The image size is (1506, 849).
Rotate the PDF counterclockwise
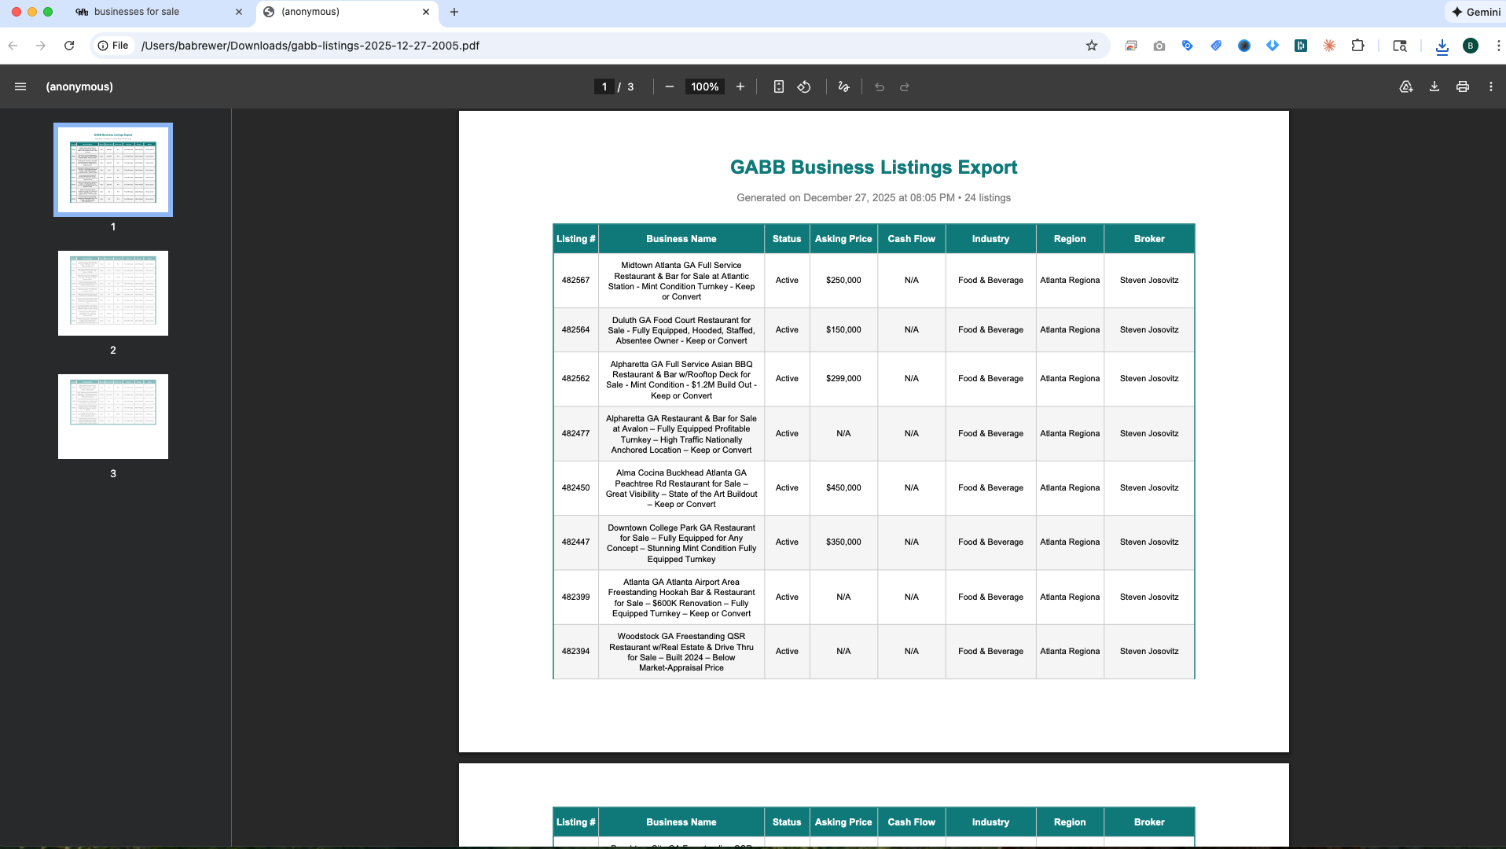803,86
